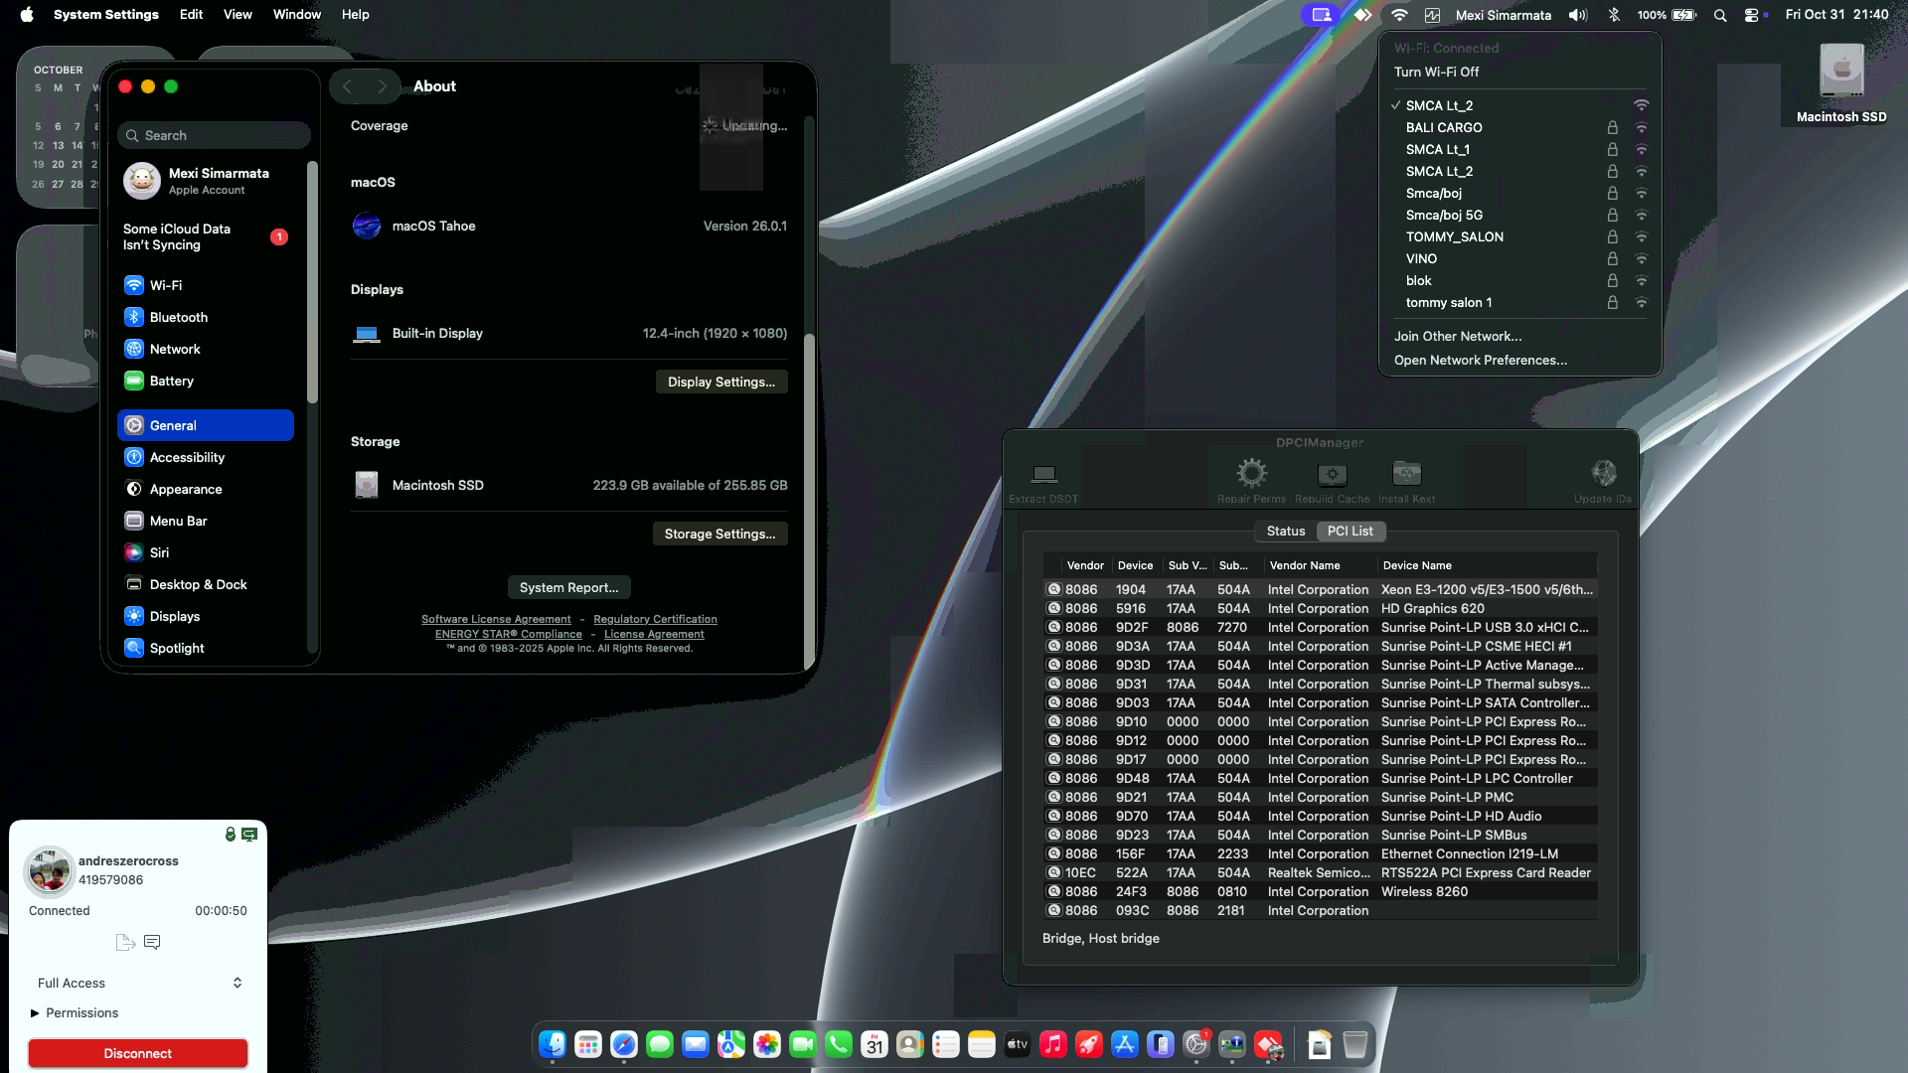Open Battery settings in sidebar

click(206, 381)
